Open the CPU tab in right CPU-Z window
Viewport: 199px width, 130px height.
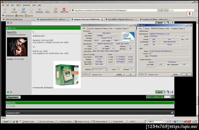point(140,28)
